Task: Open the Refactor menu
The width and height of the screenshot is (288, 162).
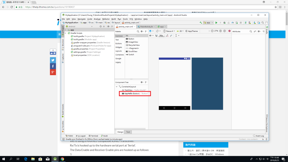Action: [106, 19]
